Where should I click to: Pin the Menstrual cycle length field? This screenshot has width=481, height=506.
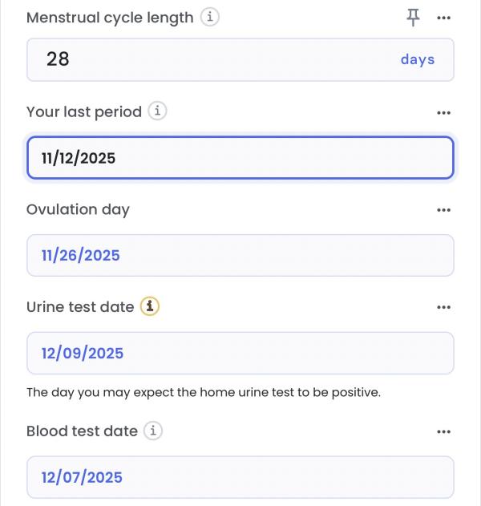414,17
